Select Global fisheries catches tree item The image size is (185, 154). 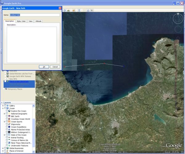(22, 74)
